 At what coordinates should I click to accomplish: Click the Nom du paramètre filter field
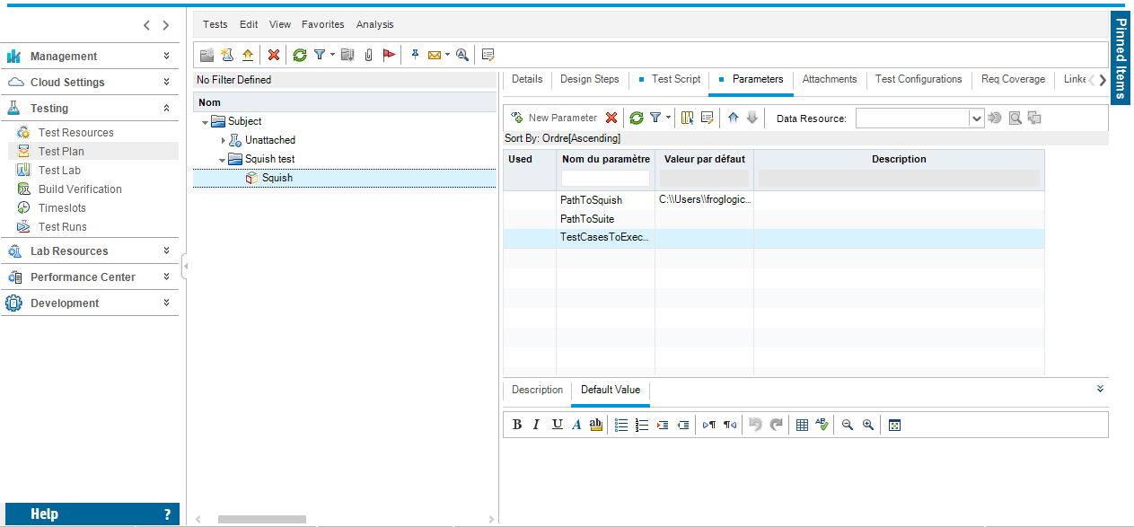tap(604, 178)
